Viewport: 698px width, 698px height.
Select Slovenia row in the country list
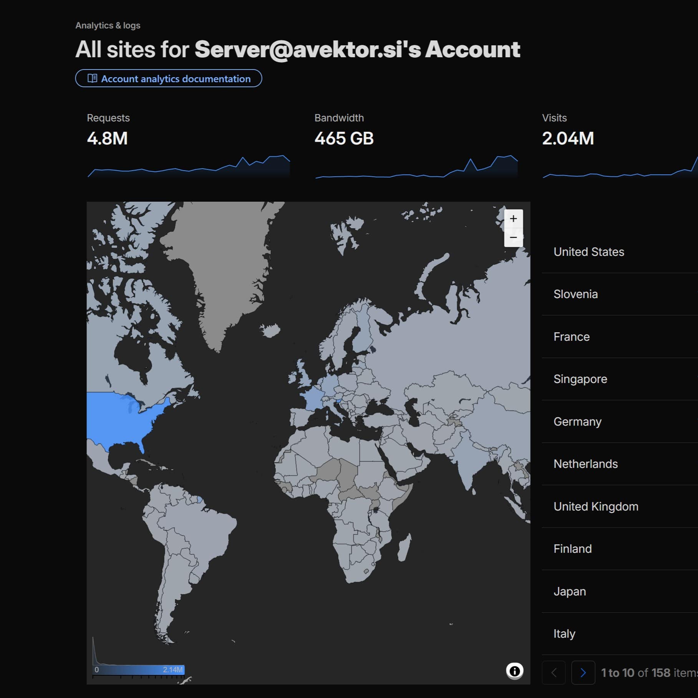click(620, 294)
